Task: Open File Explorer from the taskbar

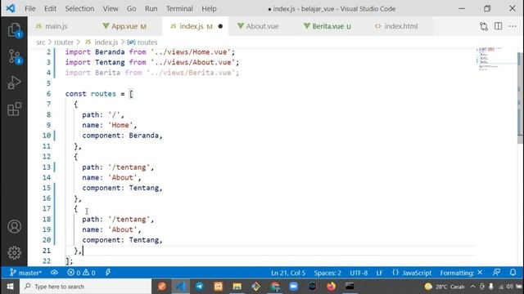Action: coord(237,287)
